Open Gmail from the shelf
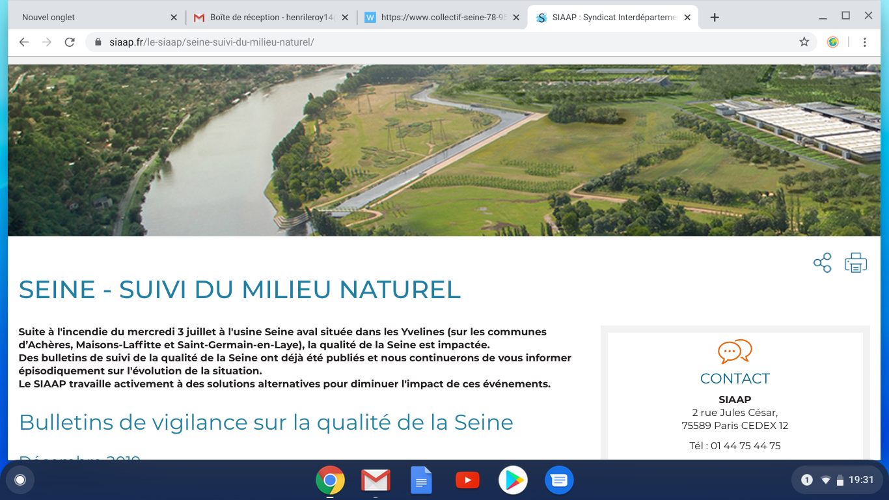The image size is (889, 500). (x=376, y=480)
